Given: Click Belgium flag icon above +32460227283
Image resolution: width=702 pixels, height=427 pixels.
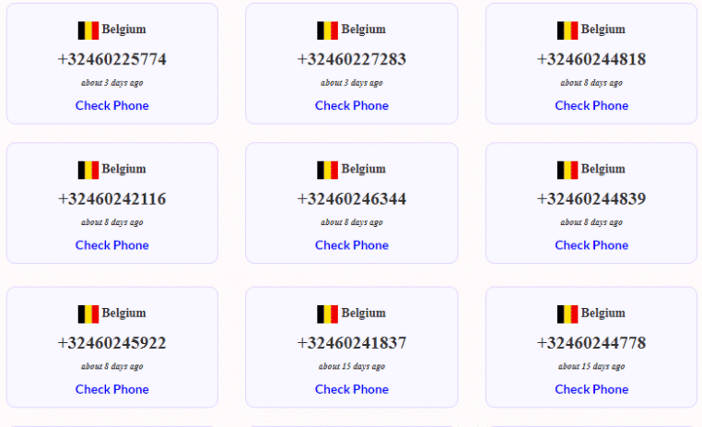Looking at the screenshot, I should [x=328, y=30].
